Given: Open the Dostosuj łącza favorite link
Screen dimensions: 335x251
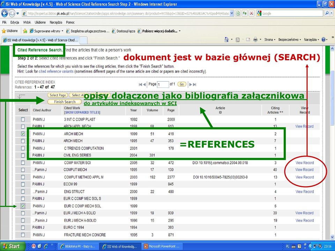Looking at the screenshot, I should click(124, 31).
